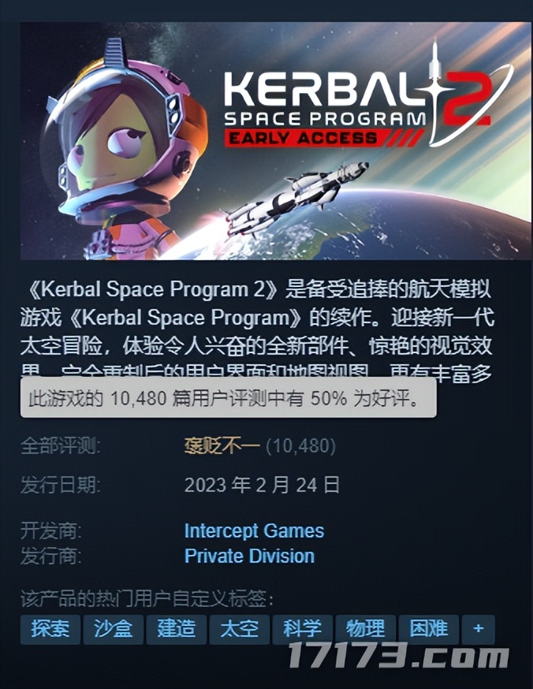Select the 沙盒 tag
533x689 pixels.
114,629
